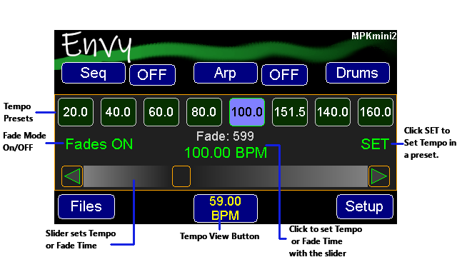Open the Files menu
Image resolution: width=457 pixels, height=257 pixels.
pyautogui.click(x=86, y=206)
